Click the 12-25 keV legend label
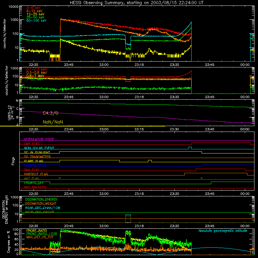The image size is (258, 258). click(x=35, y=14)
